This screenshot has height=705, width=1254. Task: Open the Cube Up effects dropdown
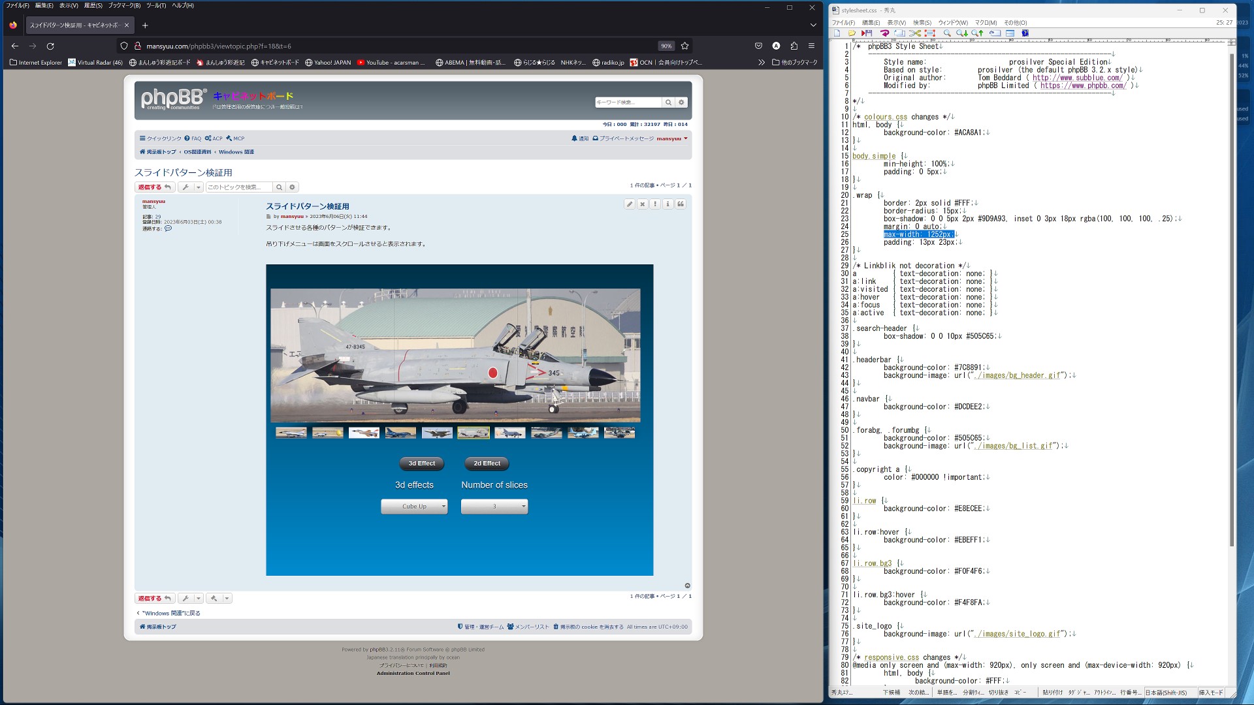click(x=414, y=507)
